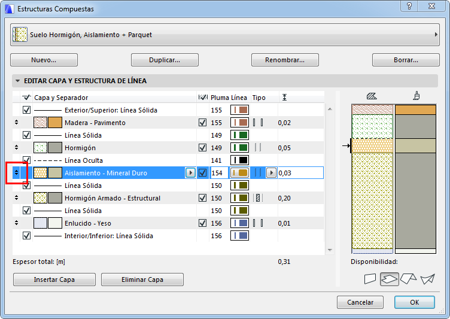Click the Borrar... button
450x319 pixels.
click(406, 60)
